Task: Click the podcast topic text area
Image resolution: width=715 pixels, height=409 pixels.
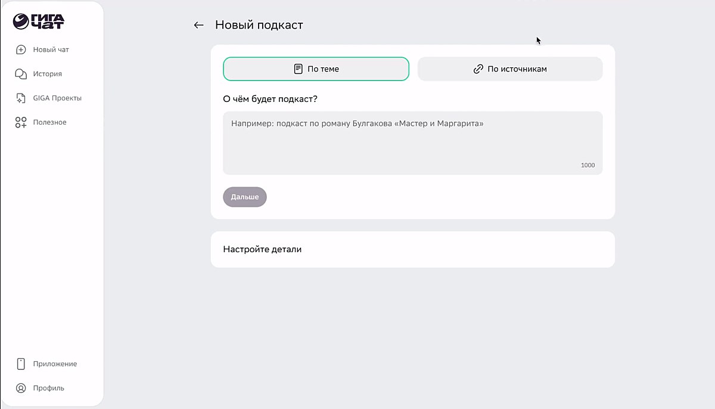Action: point(412,142)
